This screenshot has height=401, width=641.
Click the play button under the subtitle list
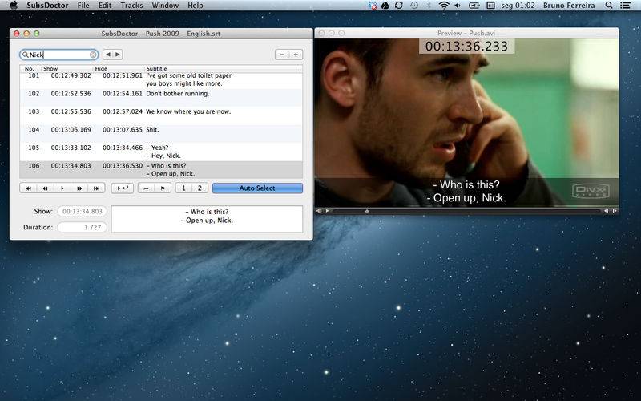coord(62,188)
